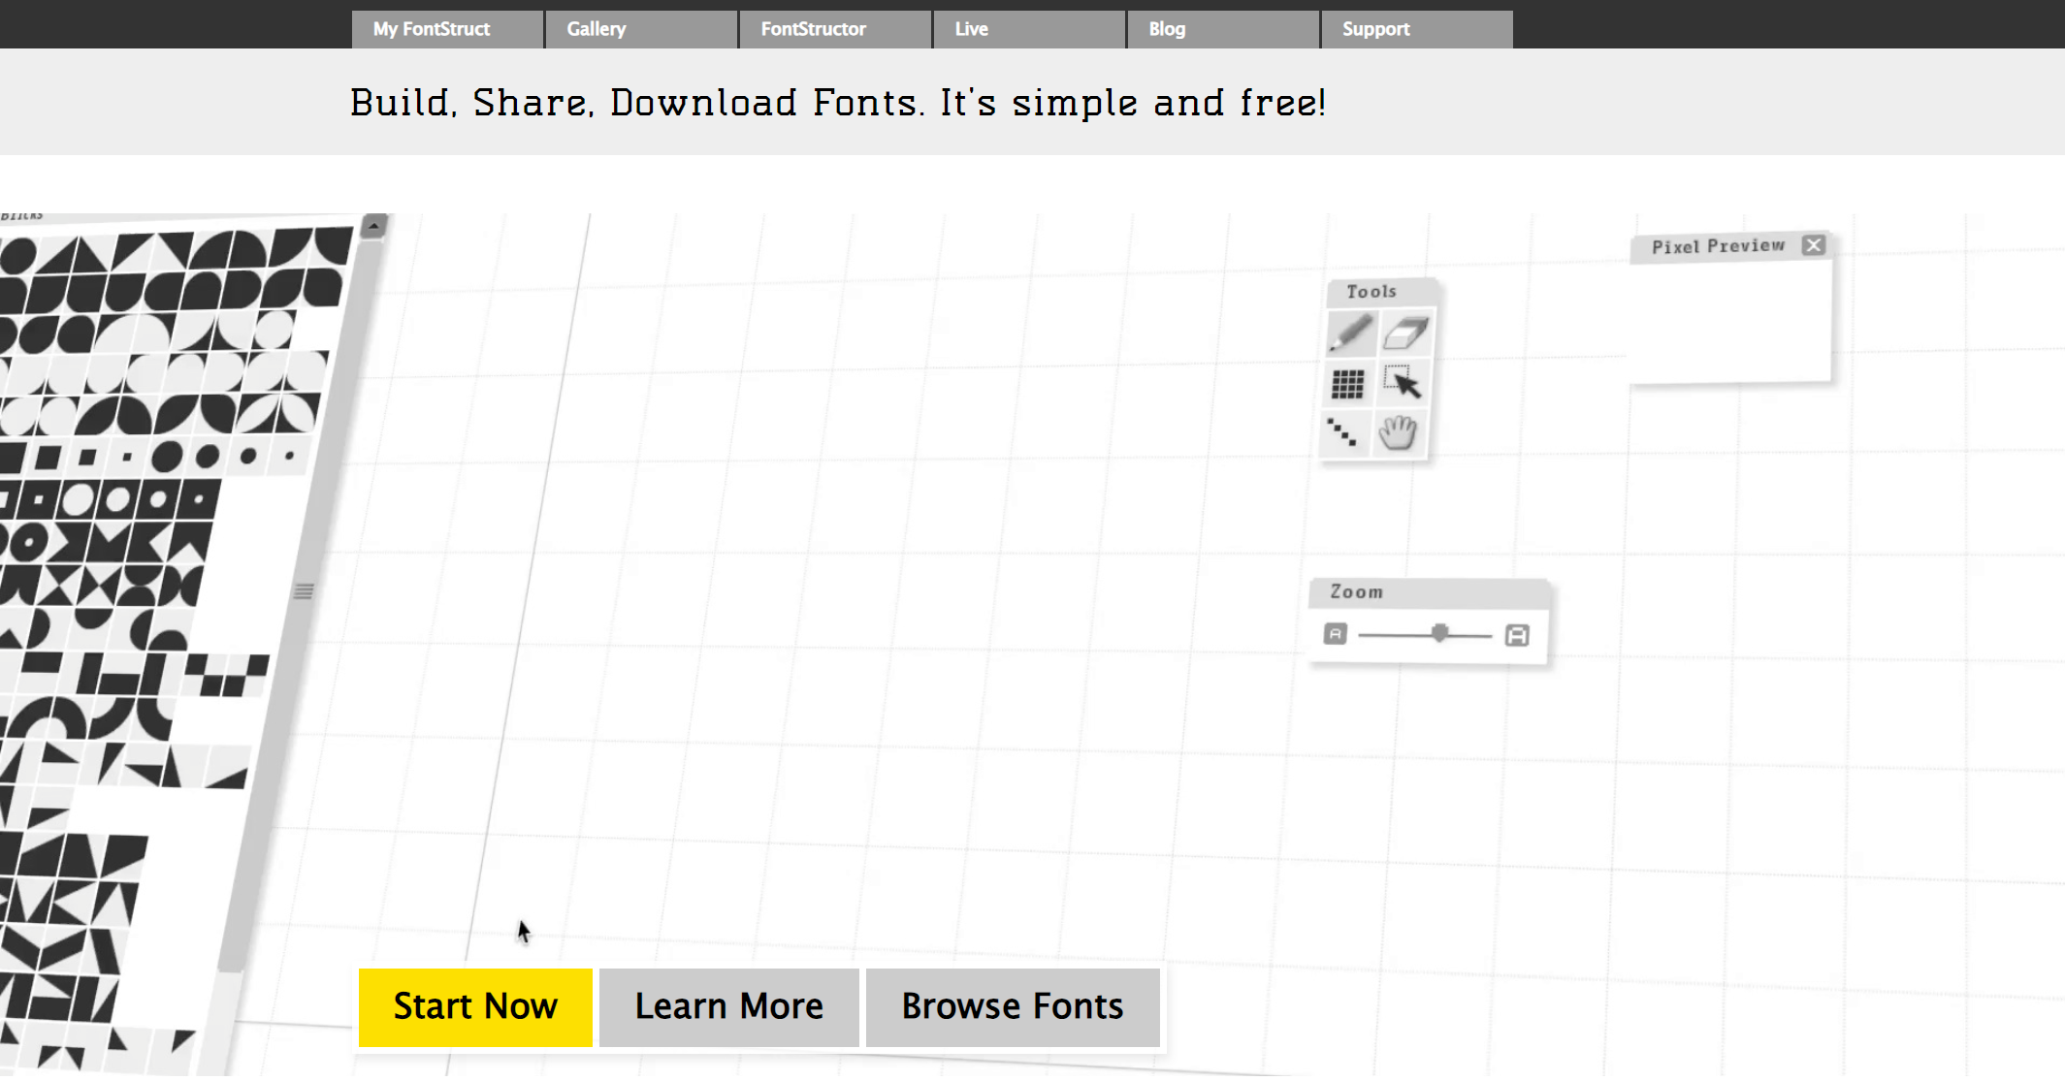The image size is (2065, 1081).
Task: Close the Pixel Preview panel
Action: (1813, 245)
